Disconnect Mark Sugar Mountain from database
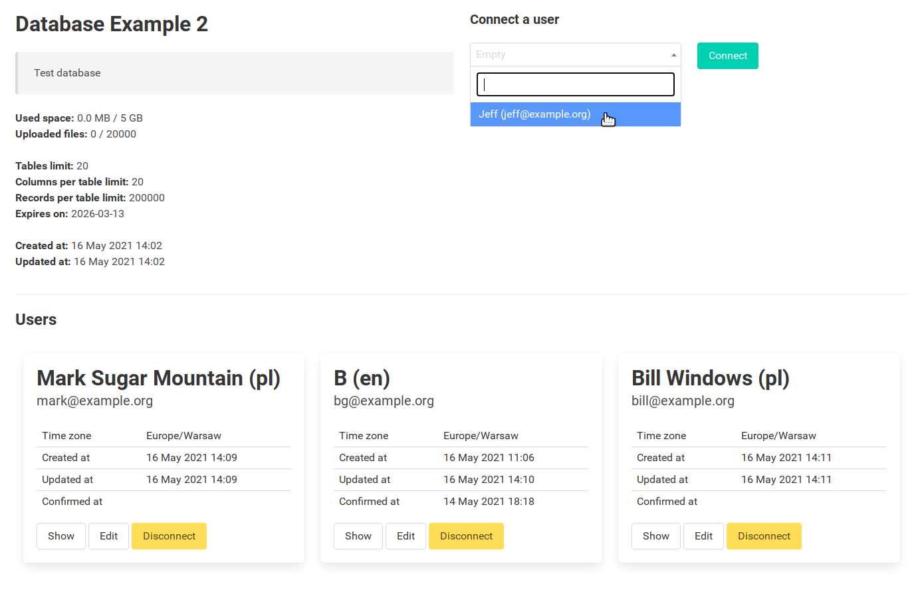Image resolution: width=918 pixels, height=590 pixels. tap(169, 536)
